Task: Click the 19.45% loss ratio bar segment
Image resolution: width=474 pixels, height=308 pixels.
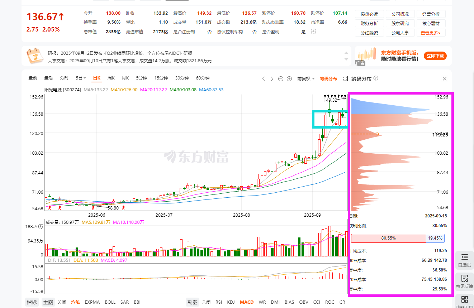Action: click(x=435, y=238)
